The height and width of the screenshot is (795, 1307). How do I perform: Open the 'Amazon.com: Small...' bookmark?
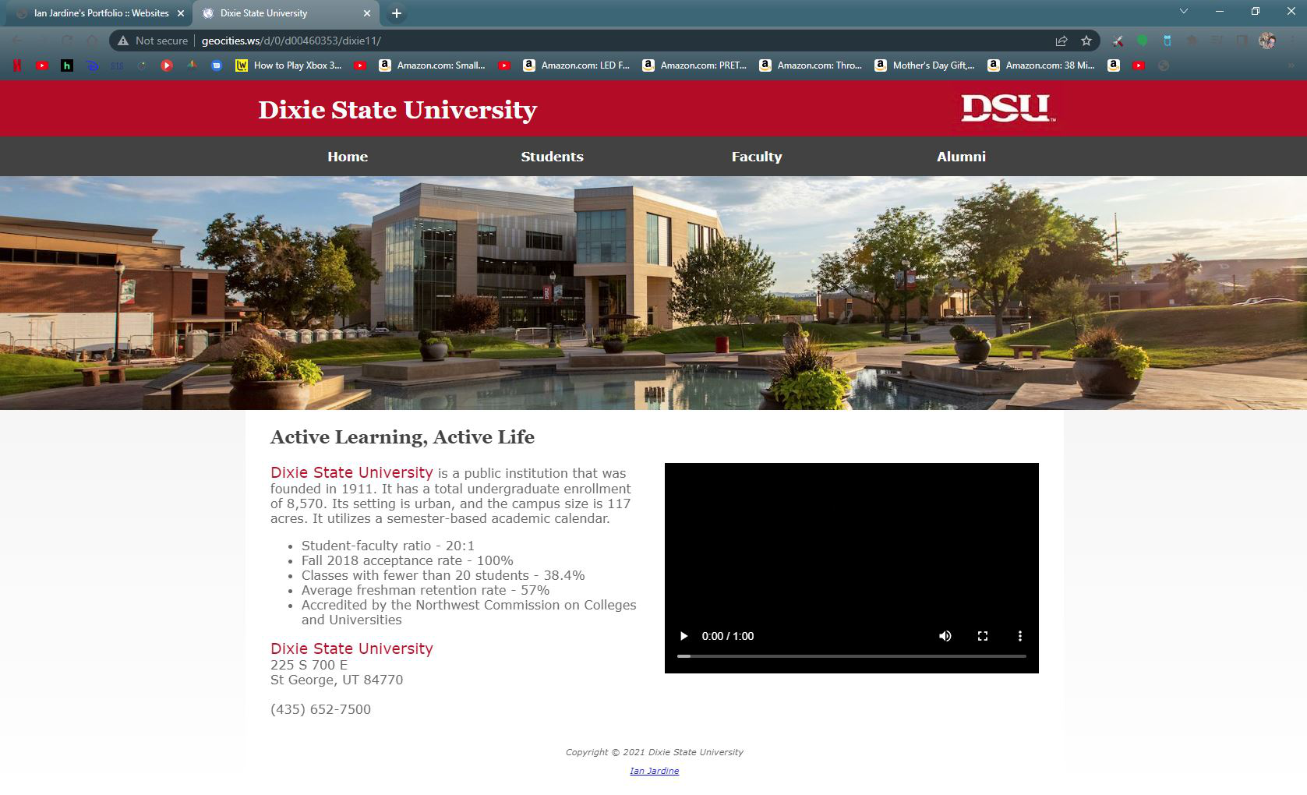coord(432,65)
